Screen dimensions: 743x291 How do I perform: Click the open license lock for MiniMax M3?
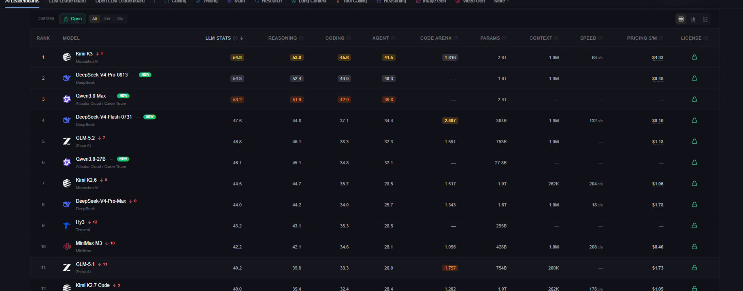[694, 246]
